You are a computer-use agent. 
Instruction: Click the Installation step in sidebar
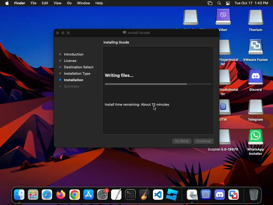point(74,80)
